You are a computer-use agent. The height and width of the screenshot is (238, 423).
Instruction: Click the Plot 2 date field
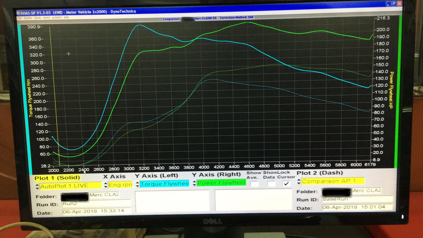click(x=357, y=207)
